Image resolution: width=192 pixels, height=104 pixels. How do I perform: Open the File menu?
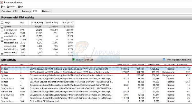(x=3, y=6)
